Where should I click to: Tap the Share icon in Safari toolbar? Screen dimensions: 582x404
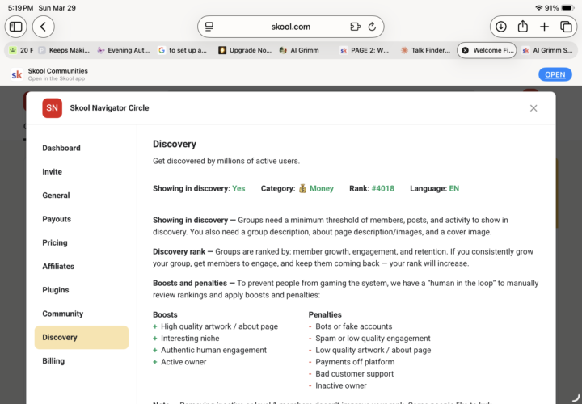click(x=523, y=27)
